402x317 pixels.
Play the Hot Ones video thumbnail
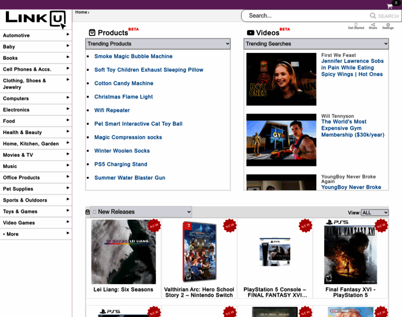281,79
